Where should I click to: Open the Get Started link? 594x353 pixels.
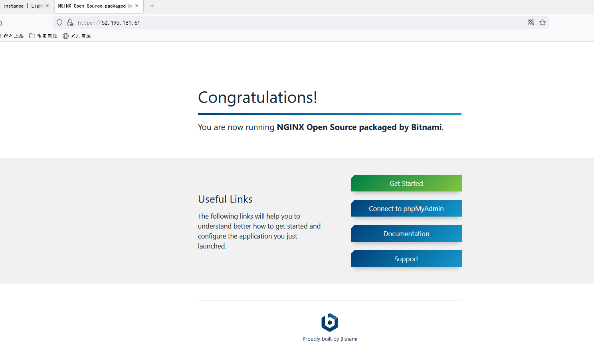tap(406, 183)
